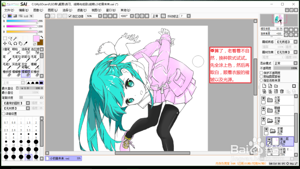This screenshot has height=169, width=300.
Task: Open the brush size ratio dropdown beside 最大直径
Action: (x=17, y=88)
